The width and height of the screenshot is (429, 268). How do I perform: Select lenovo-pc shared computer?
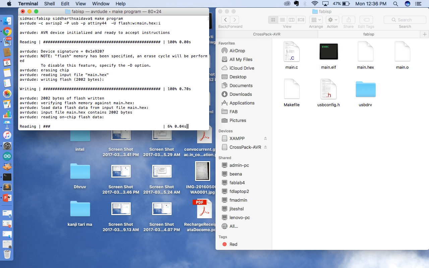point(239,217)
